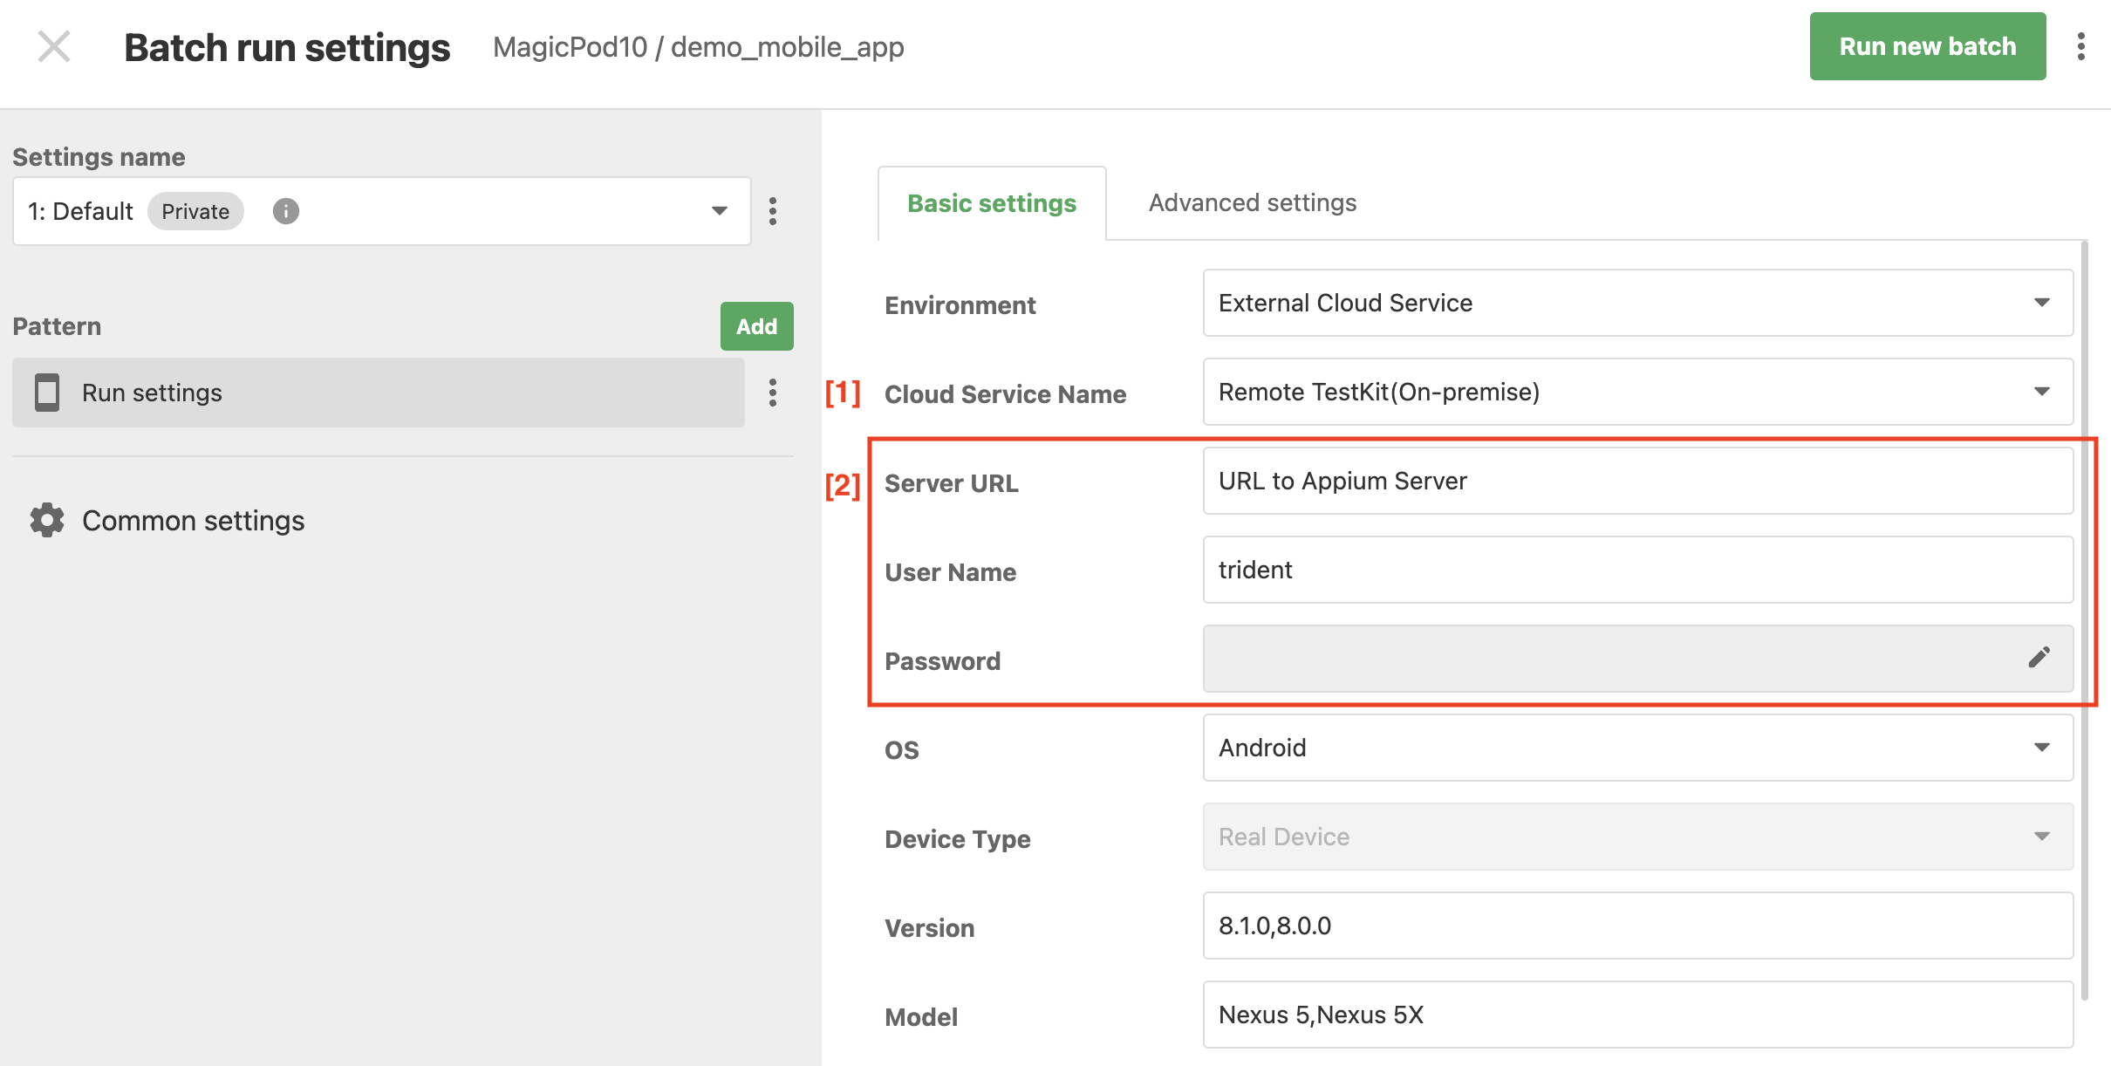Run new batch
The height and width of the screenshot is (1066, 2111).
pos(1928,46)
